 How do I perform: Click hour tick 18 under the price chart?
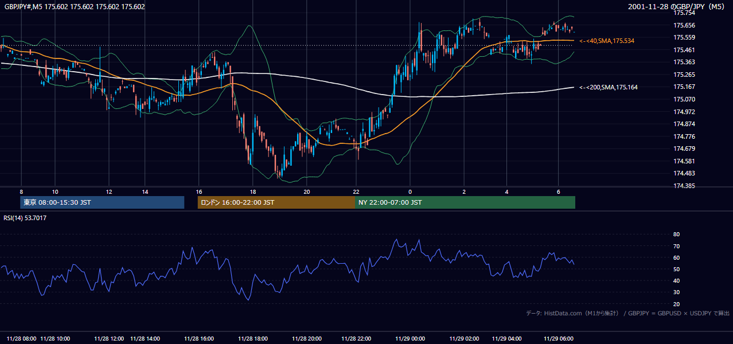click(x=253, y=191)
